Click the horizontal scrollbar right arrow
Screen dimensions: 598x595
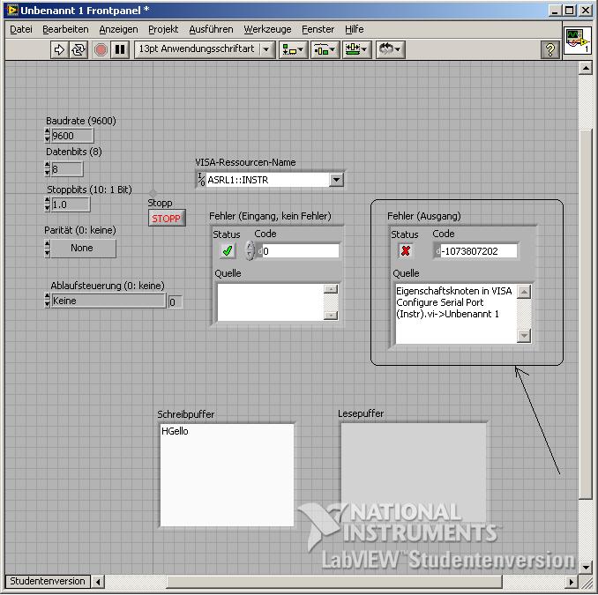coord(571,582)
